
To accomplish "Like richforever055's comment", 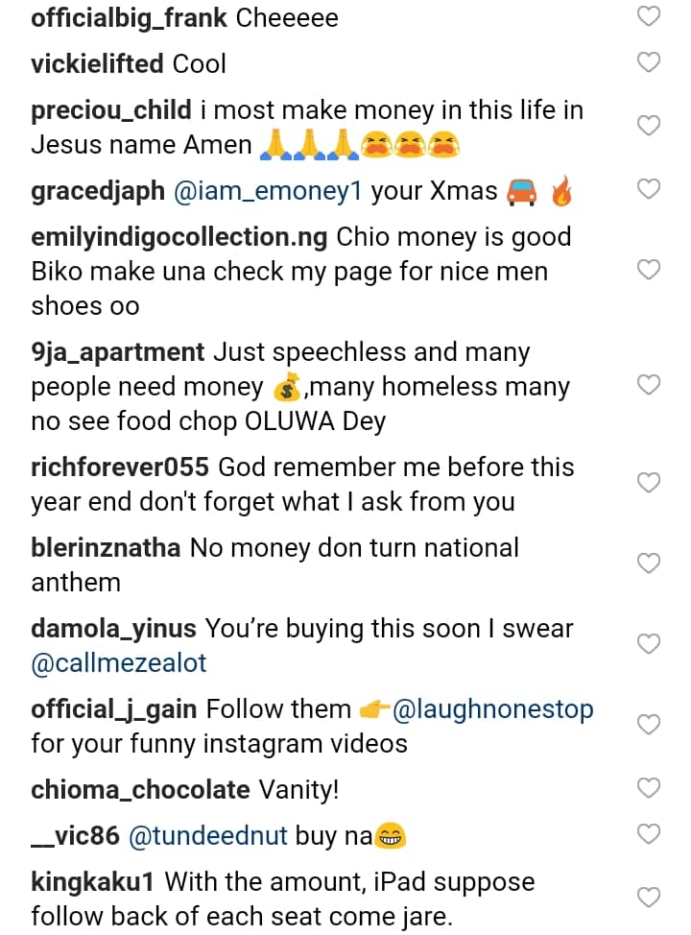I will tap(650, 483).
